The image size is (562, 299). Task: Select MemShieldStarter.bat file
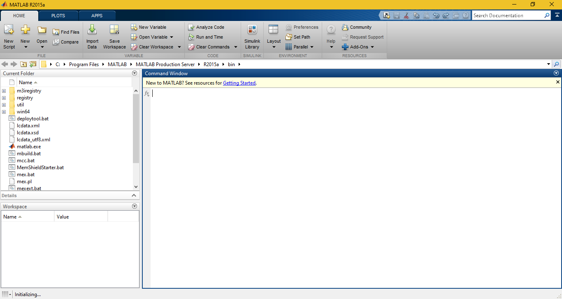click(40, 168)
